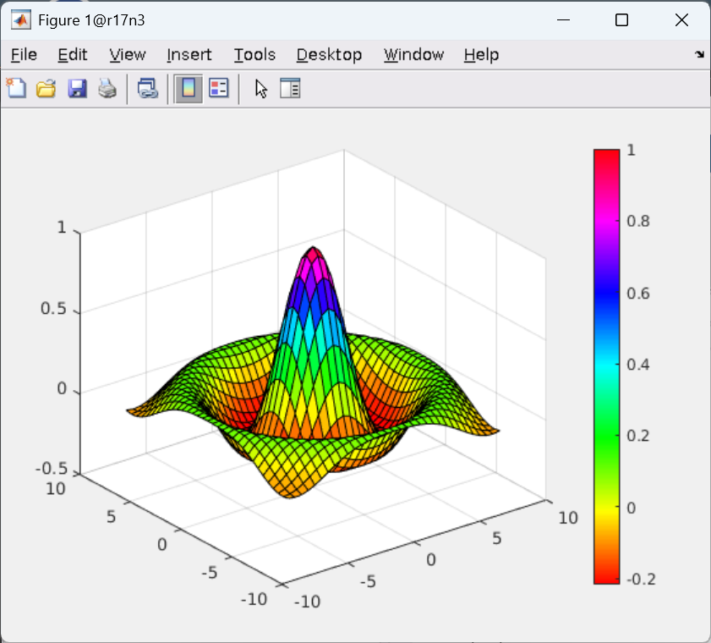Open the Insert menu
This screenshot has width=711, height=643.
click(189, 55)
